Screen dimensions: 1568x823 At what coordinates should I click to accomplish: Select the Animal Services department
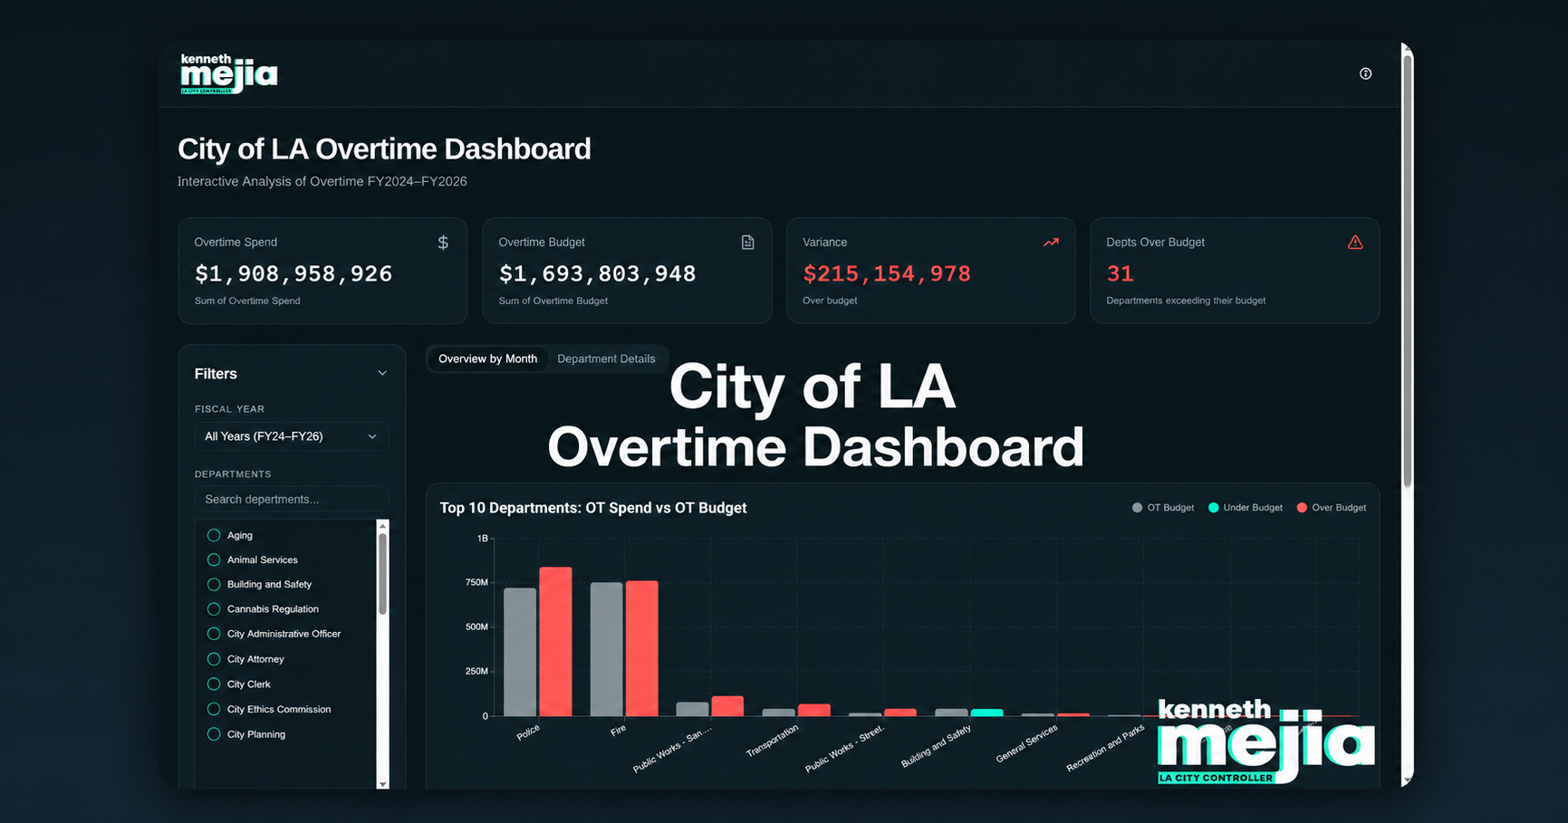click(x=214, y=560)
